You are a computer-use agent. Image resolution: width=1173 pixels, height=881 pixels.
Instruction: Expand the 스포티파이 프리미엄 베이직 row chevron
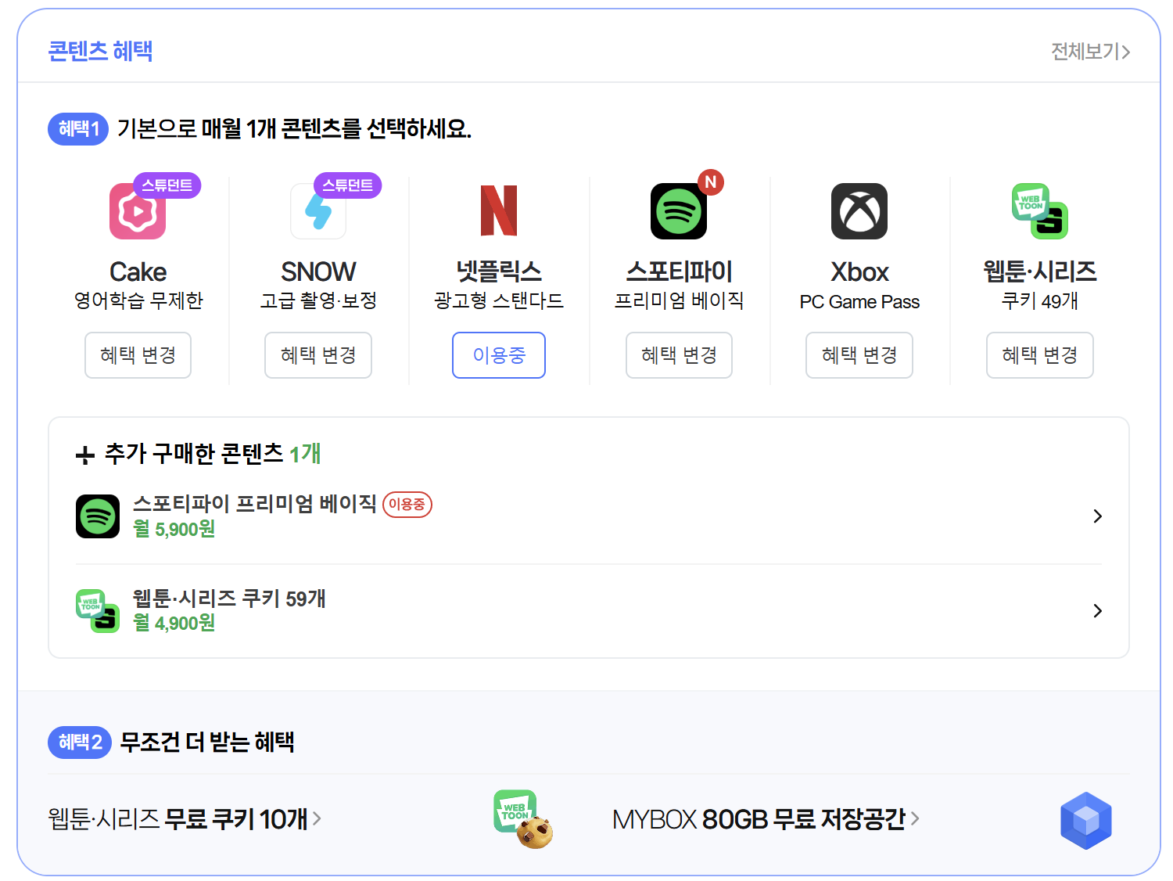click(1097, 516)
